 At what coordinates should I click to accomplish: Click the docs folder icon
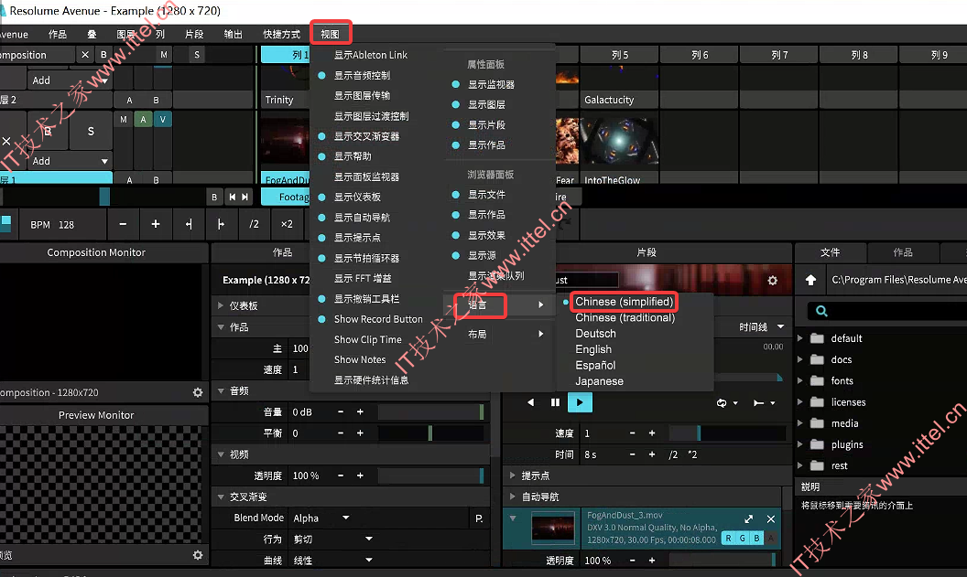pyautogui.click(x=817, y=359)
